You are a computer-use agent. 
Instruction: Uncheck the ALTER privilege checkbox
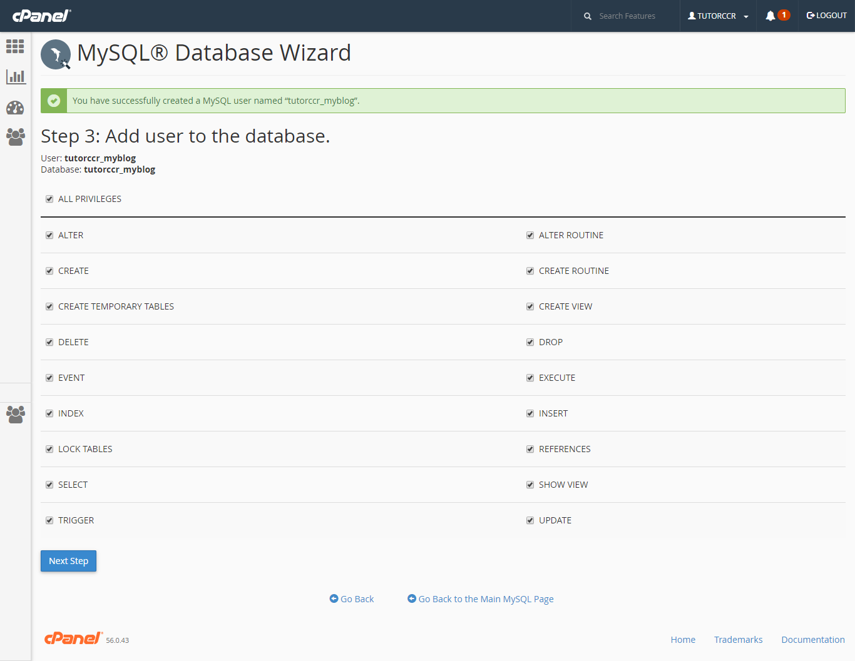[x=49, y=235]
